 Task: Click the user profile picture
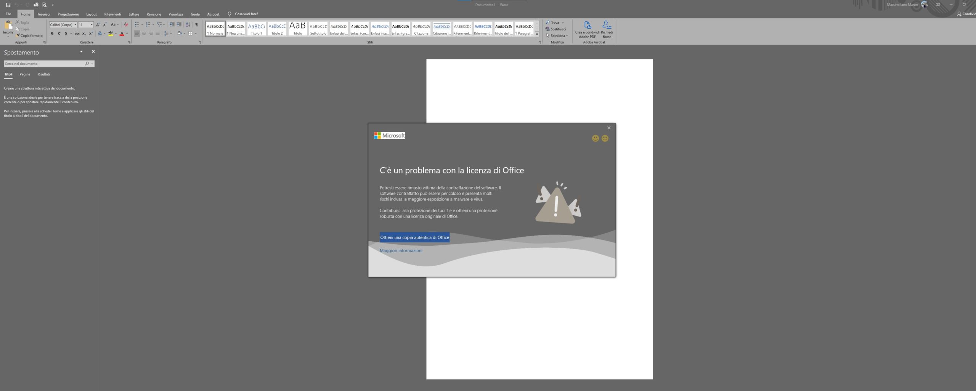925,5
